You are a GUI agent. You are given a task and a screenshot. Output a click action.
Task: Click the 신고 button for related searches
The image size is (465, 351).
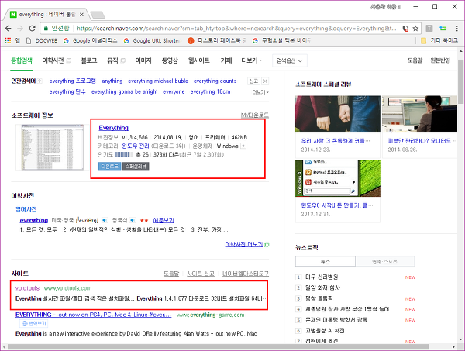click(253, 81)
